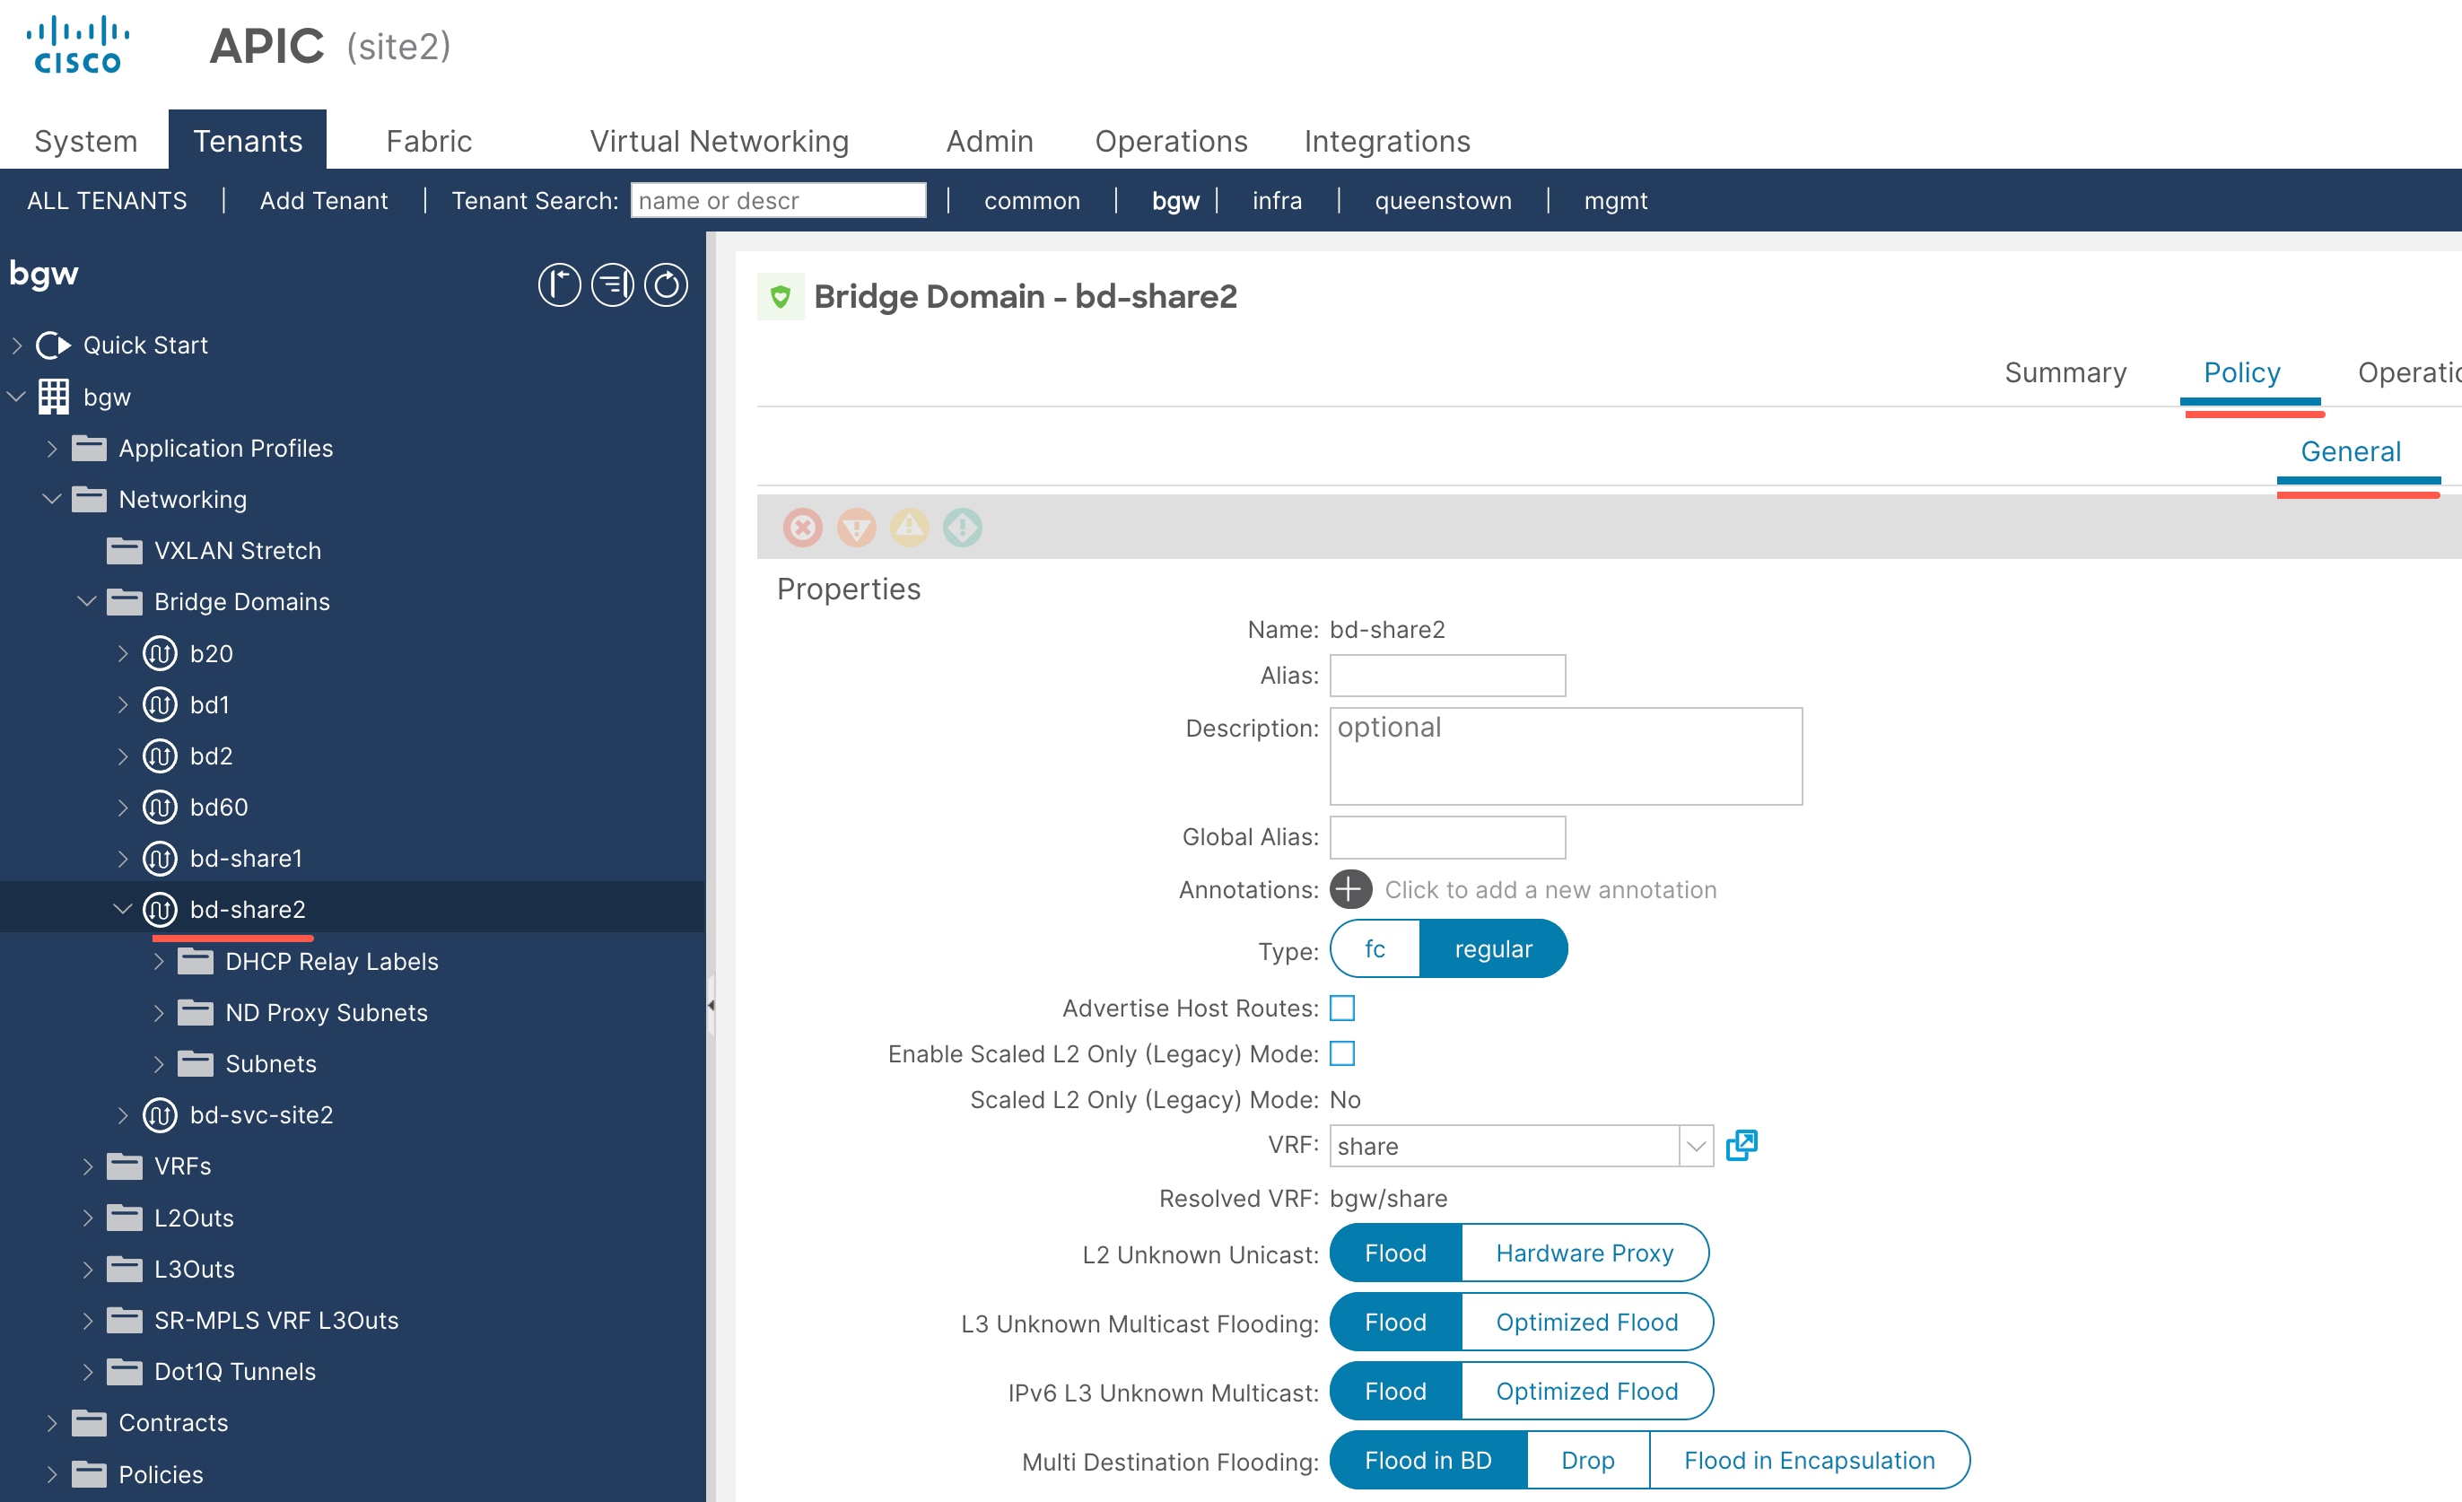Click the VXLAN Stretch folder icon

[x=125, y=550]
